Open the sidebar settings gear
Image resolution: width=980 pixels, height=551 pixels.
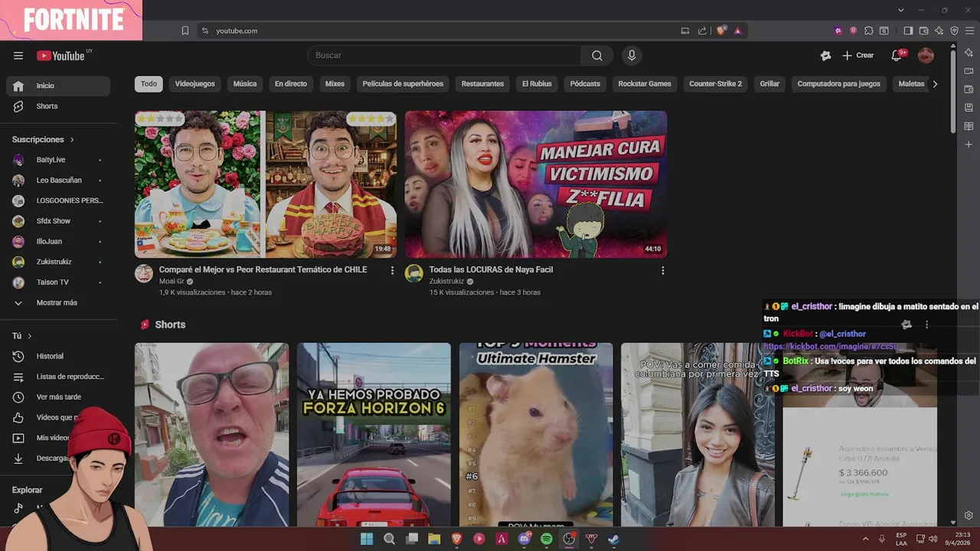tap(969, 515)
